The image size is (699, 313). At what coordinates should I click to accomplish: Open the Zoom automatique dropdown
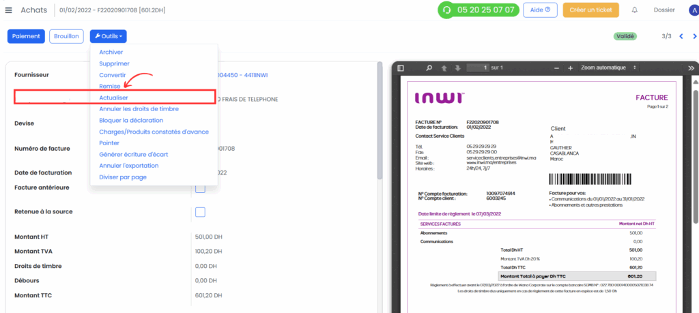point(609,68)
